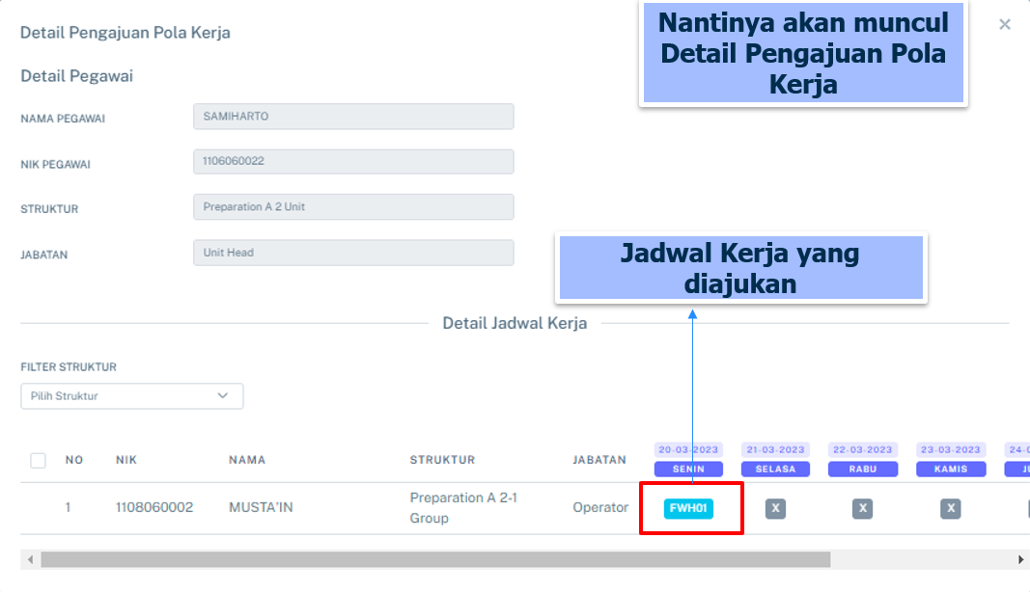Select the KAMIS day column header
1030x592 pixels.
[950, 470]
